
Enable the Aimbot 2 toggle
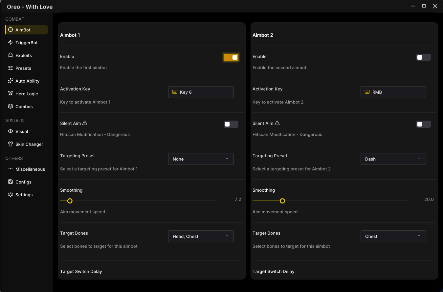(423, 57)
